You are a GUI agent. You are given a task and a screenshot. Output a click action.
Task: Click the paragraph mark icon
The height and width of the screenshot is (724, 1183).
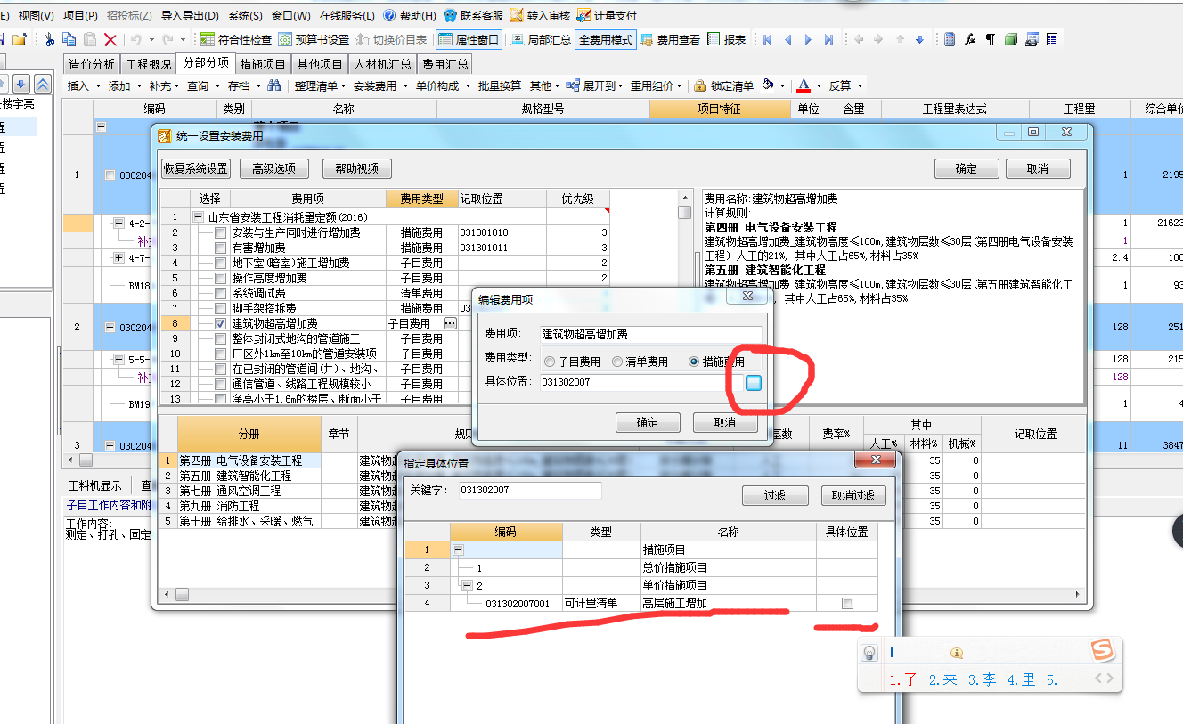point(990,39)
